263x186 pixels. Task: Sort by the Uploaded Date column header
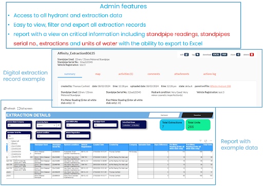[x=146, y=147]
